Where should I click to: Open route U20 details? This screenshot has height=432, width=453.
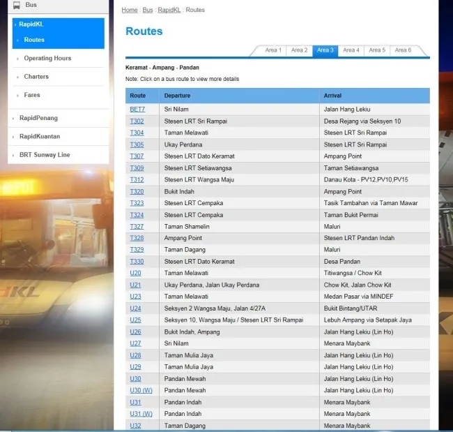pyautogui.click(x=135, y=273)
